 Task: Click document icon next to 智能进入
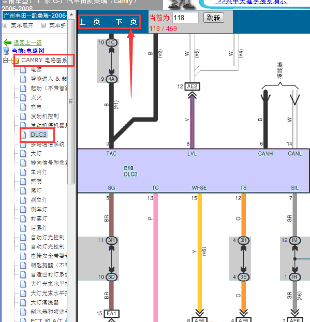[23, 79]
